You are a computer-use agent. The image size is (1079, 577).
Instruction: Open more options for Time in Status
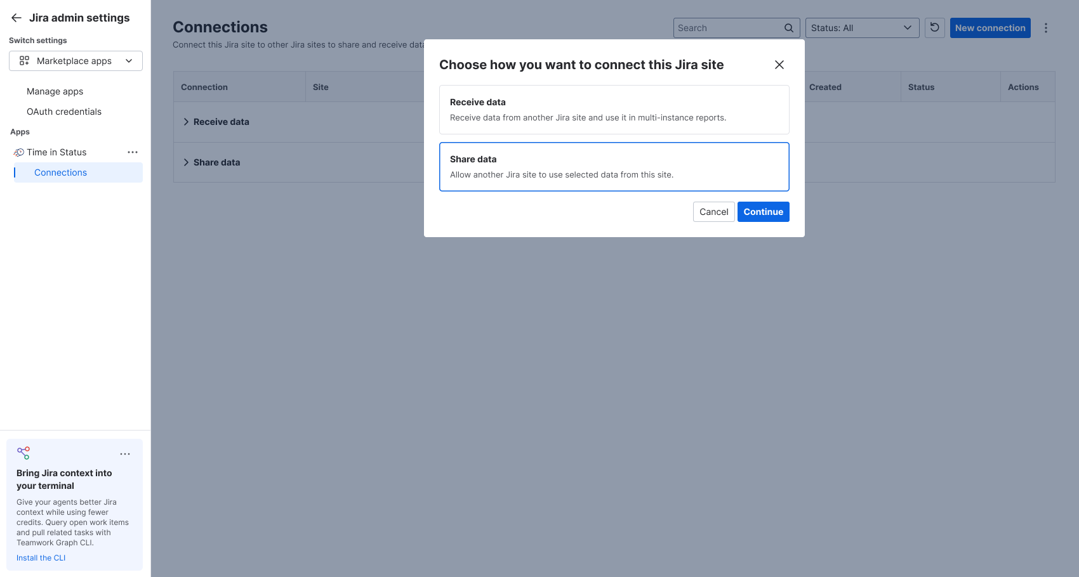point(133,152)
